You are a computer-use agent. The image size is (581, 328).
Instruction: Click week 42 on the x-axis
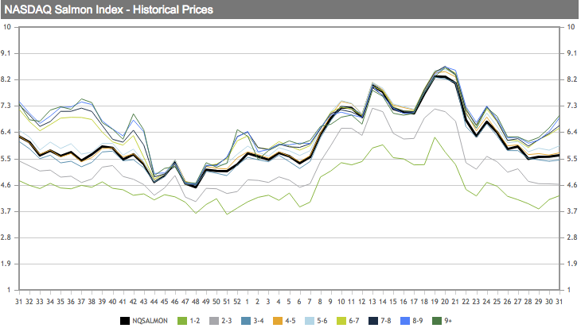click(x=133, y=302)
